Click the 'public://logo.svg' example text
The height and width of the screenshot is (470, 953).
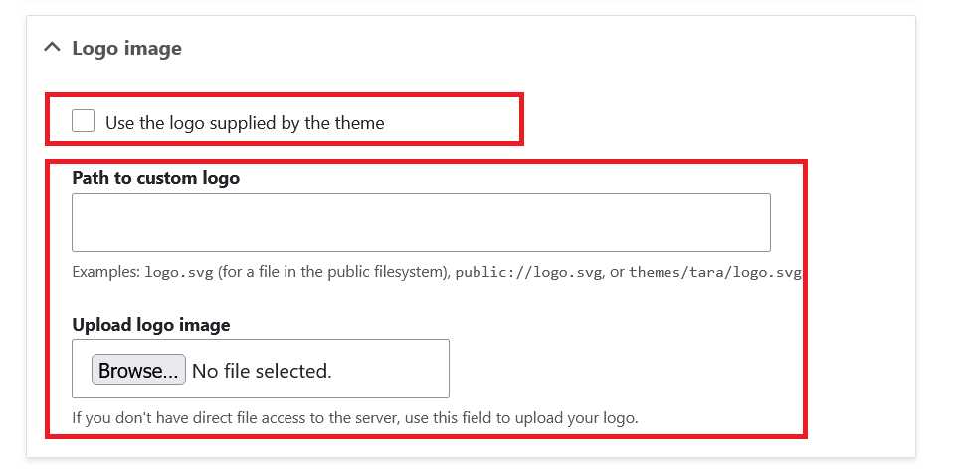[x=527, y=272]
